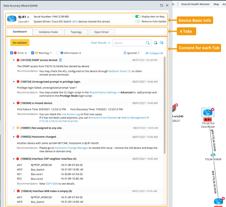226x207 pixels.
Task: Click the error icon for SNMP access denied
Action: (18, 60)
